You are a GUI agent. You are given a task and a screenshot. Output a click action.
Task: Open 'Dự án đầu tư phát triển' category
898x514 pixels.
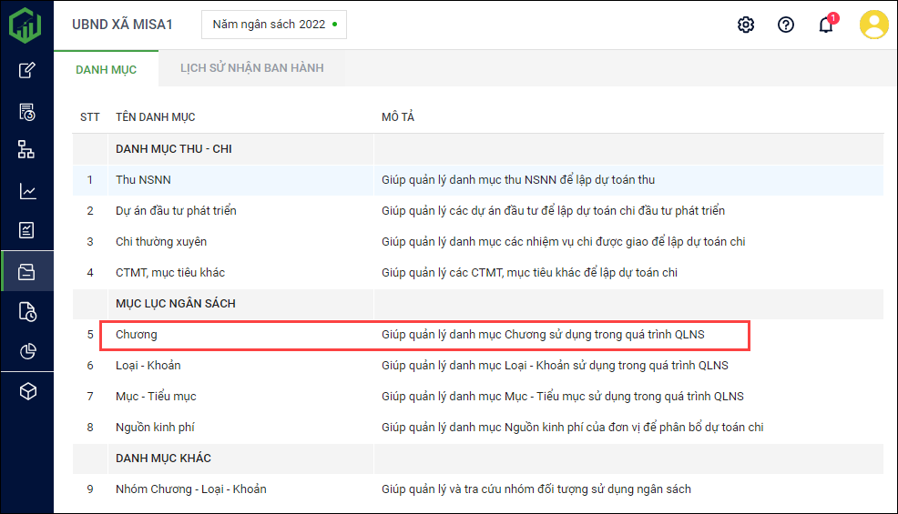(x=176, y=211)
